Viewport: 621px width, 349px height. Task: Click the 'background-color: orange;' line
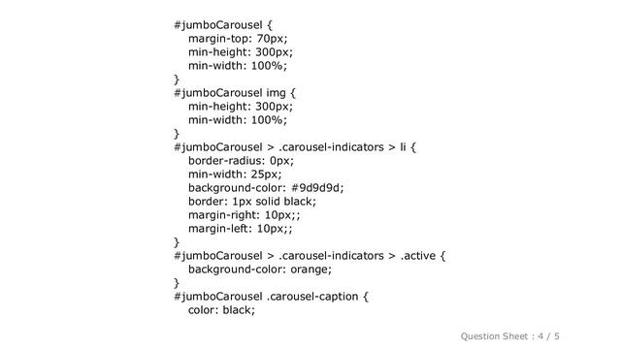[x=260, y=270]
